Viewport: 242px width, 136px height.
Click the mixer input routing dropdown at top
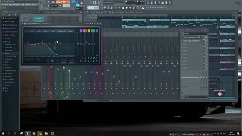pyautogui.click(x=195, y=34)
